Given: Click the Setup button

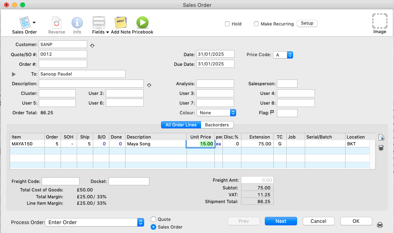Looking at the screenshot, I should pyautogui.click(x=307, y=23).
